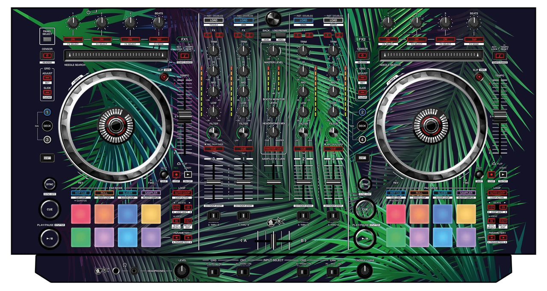Screen dimensions: 547x291
Task: Push the left deck round CUE button
Action: pos(50,209)
